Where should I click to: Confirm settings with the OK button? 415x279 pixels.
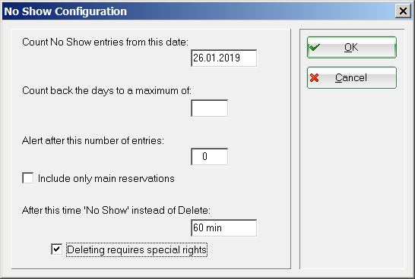(352, 48)
